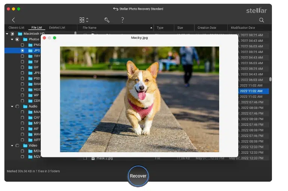The image size is (288, 191).
Task: Switch to the Deleted List tab
Action: click(57, 28)
